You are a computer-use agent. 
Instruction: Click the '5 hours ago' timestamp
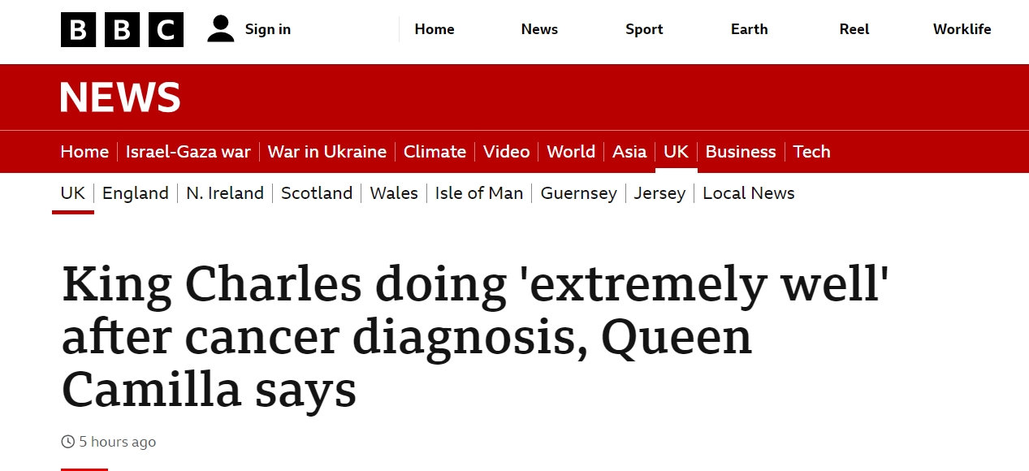pos(116,442)
